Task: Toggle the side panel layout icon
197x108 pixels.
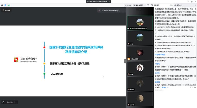Action: 152,5
